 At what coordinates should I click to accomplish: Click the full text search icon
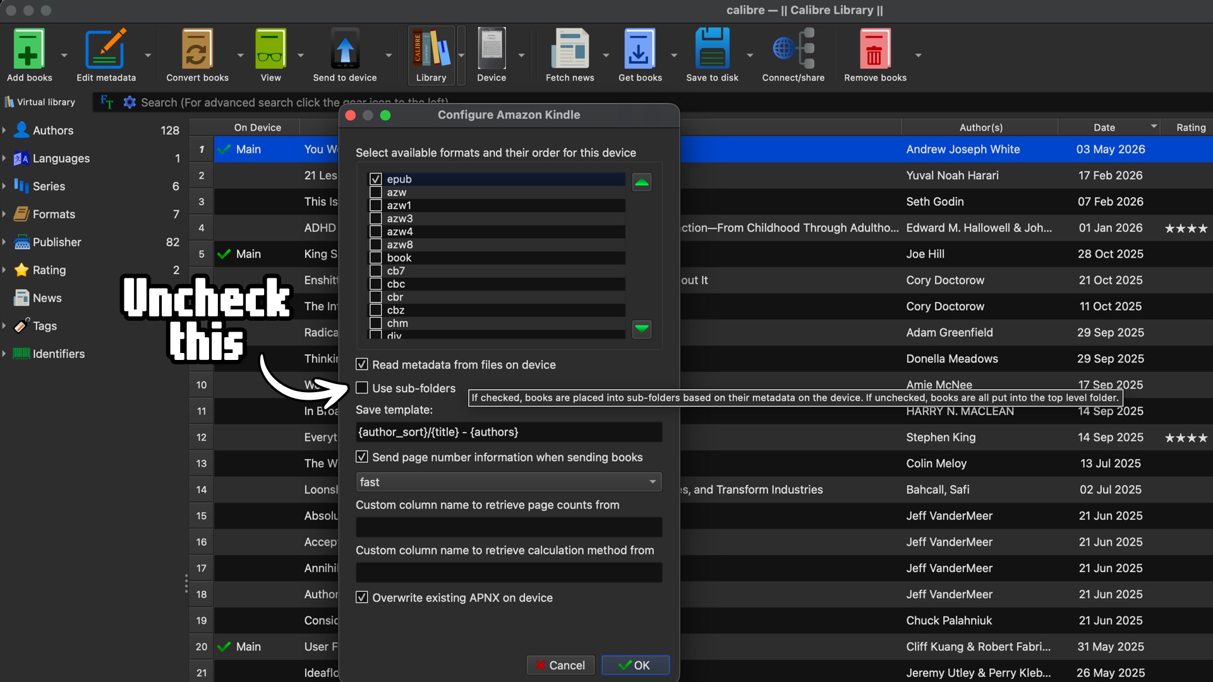coord(107,102)
